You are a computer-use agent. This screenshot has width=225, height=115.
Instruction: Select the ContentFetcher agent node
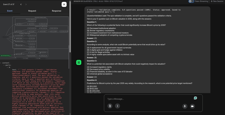click(x=19, y=31)
